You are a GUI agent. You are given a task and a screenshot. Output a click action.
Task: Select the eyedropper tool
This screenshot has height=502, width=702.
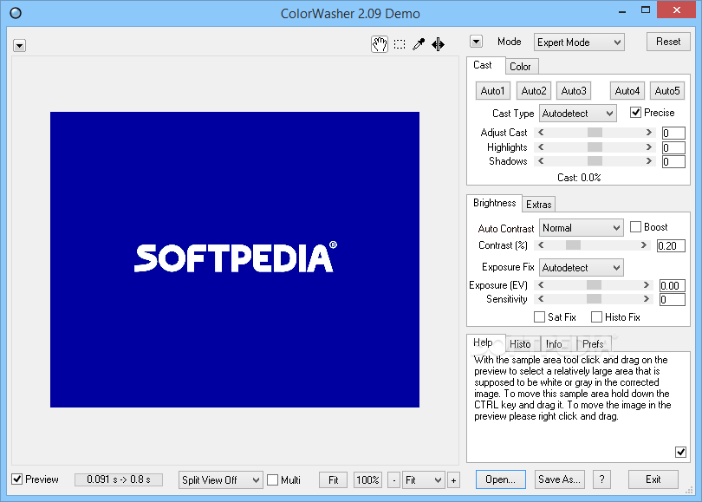point(419,44)
